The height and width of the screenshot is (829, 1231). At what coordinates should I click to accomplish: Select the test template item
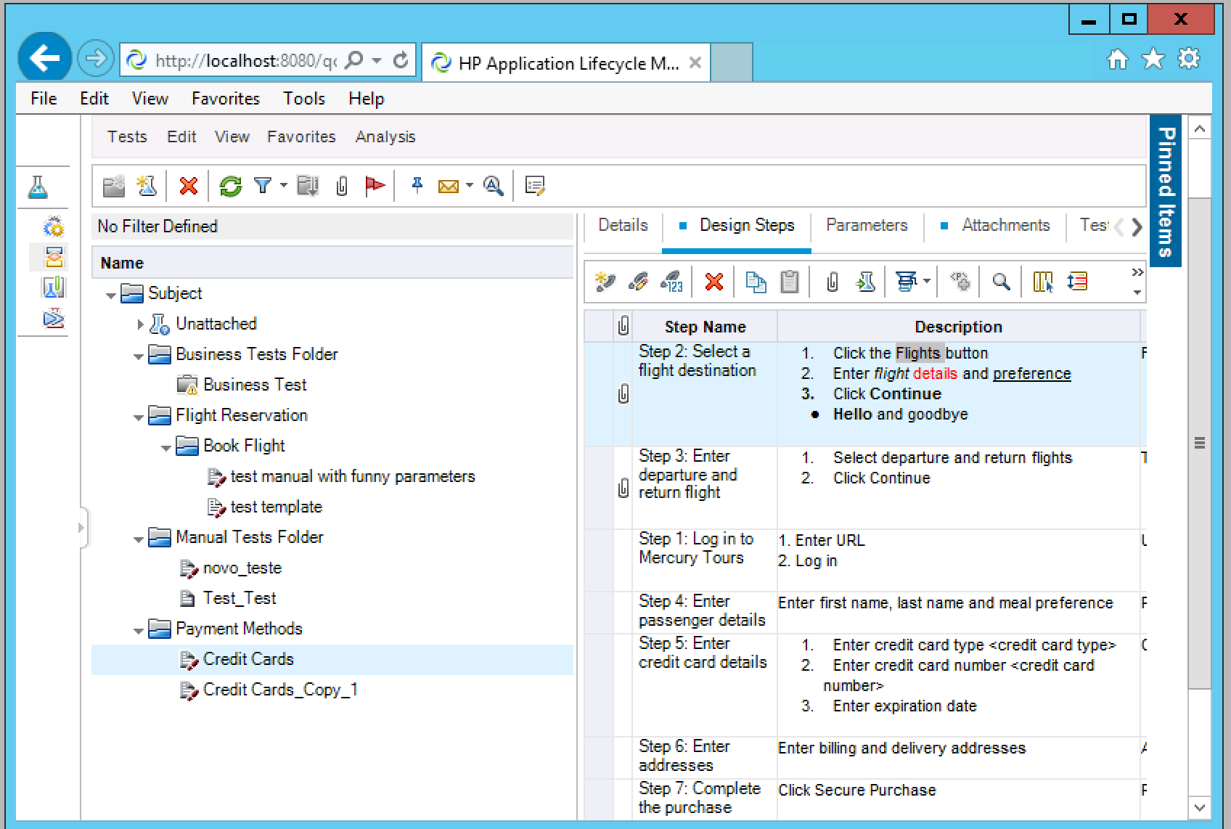click(x=277, y=507)
